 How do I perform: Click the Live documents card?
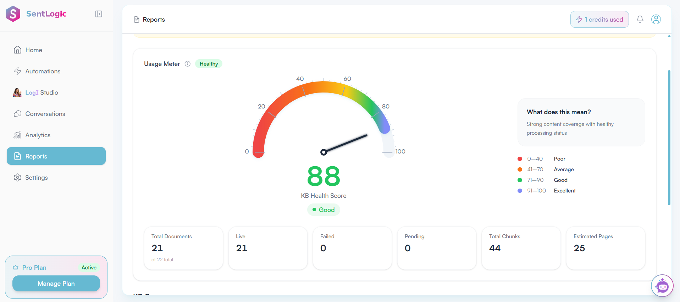point(268,248)
